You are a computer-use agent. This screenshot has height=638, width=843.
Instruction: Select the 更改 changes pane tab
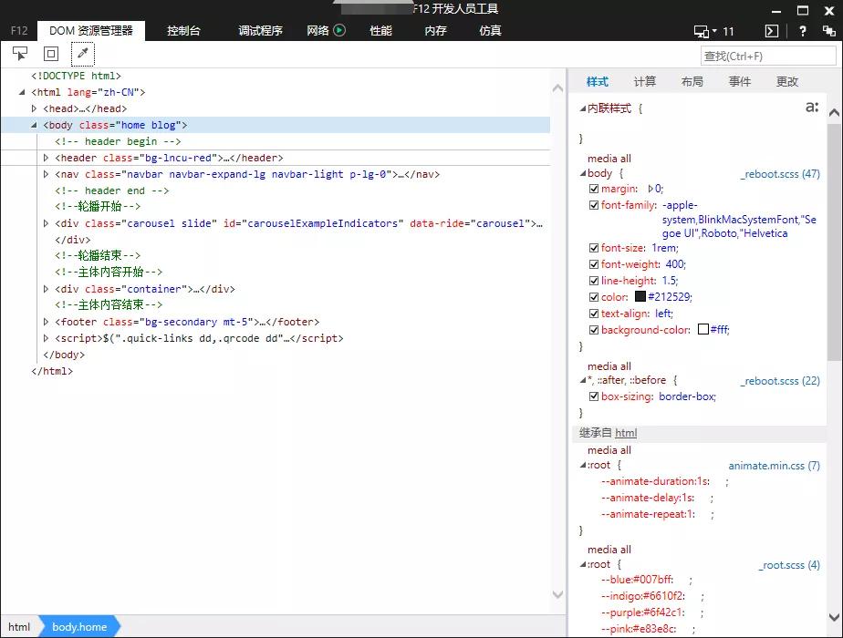[x=787, y=82]
